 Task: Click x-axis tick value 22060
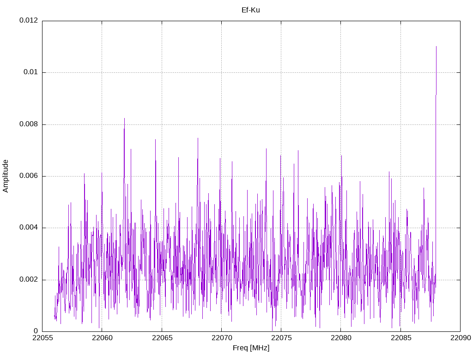(102, 338)
